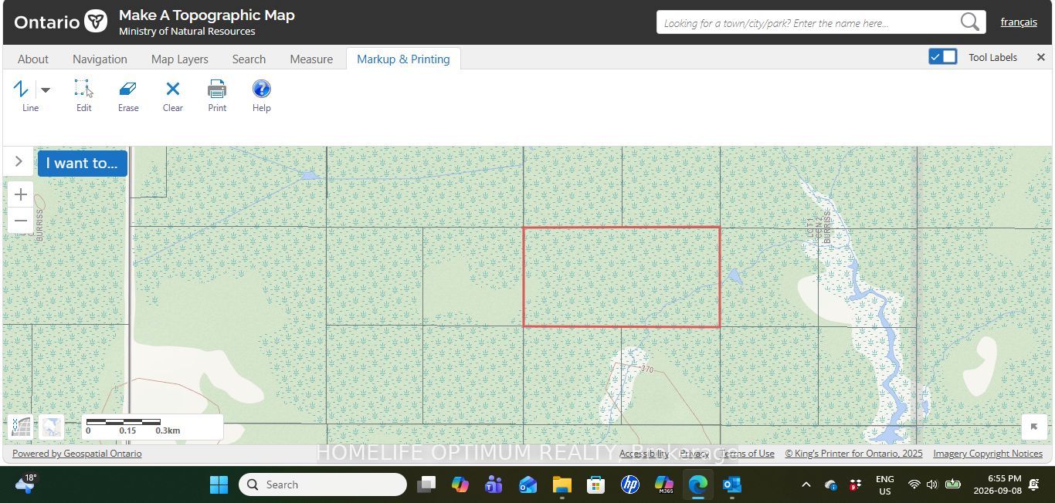The height and width of the screenshot is (503, 1055).
Task: Click the place name search field
Action: pyautogui.click(x=808, y=22)
